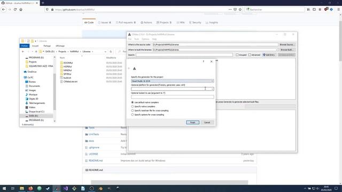Open the Pull requests tab on GitHub

coord(126,22)
